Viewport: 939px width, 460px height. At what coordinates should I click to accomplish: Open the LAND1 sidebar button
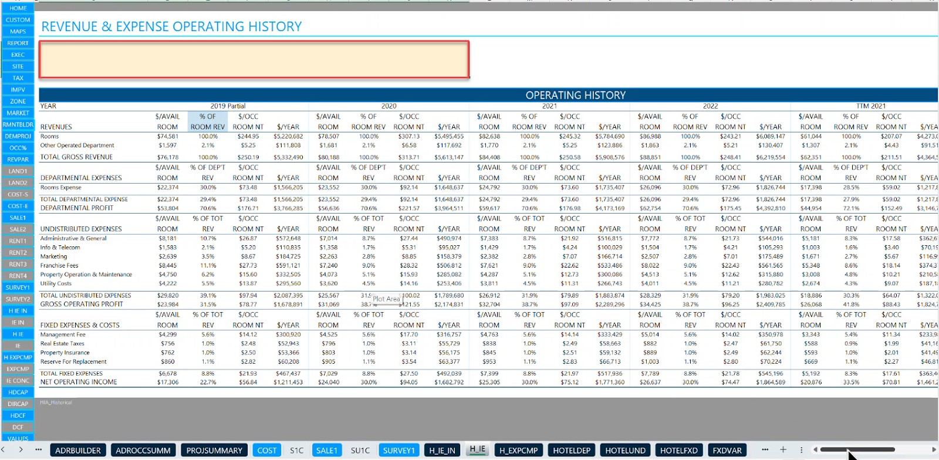[18, 171]
